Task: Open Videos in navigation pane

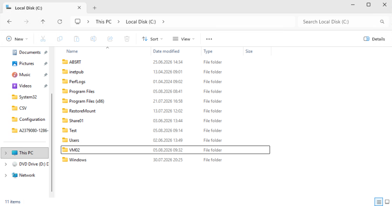Action: click(25, 86)
